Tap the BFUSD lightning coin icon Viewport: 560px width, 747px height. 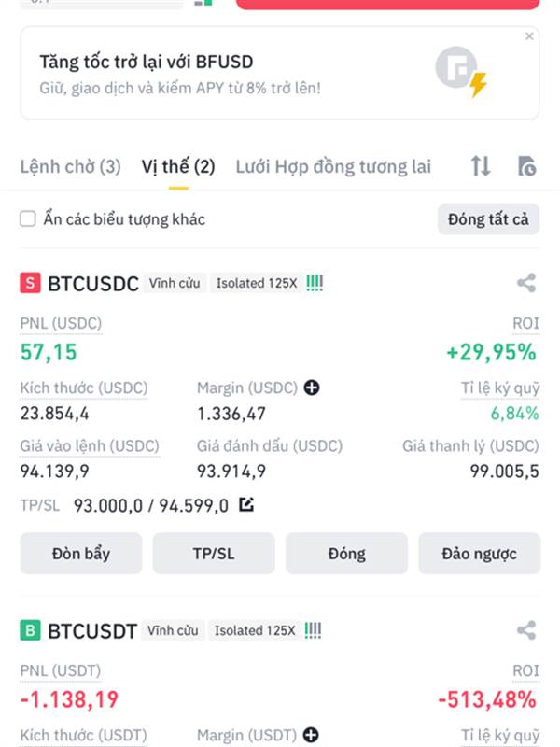tap(461, 72)
